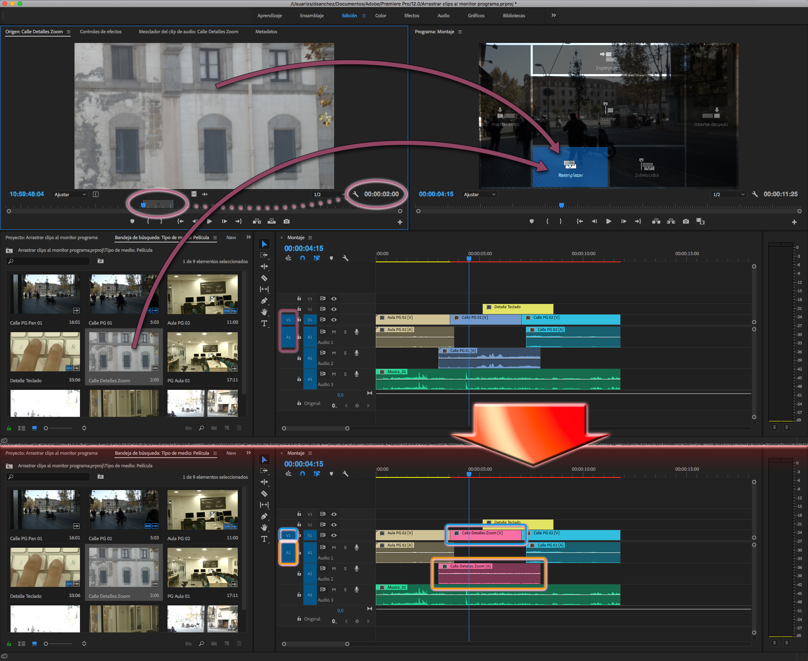Mute Audio 1 track in upper timeline

click(x=334, y=332)
